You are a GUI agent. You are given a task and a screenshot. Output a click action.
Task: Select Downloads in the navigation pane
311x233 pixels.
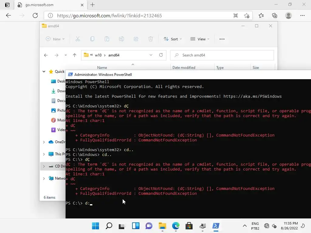(x=58, y=91)
